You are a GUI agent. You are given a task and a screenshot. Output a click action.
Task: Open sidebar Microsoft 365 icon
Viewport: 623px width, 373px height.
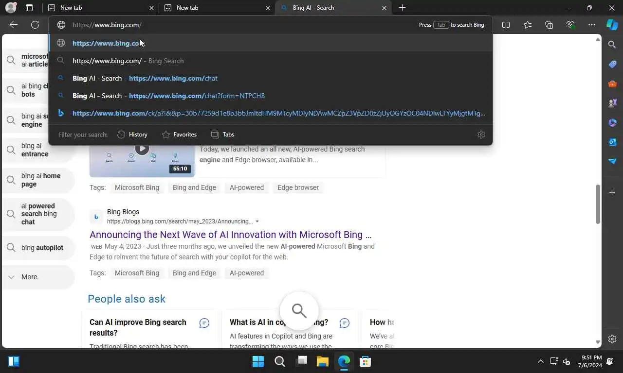pyautogui.click(x=612, y=122)
